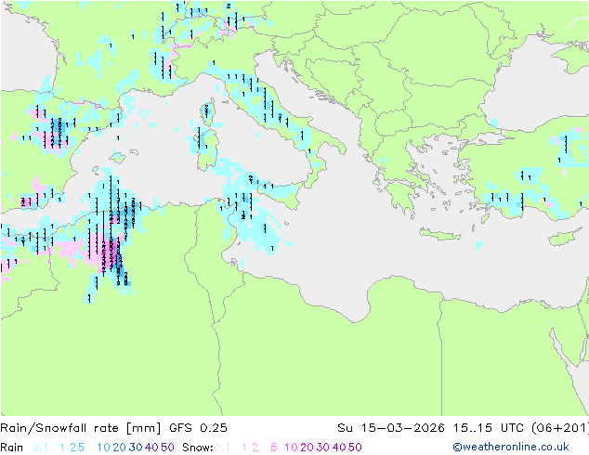This screenshot has width=589, height=455.
Task: Pick the Rain legend value 30
Action: (136, 448)
